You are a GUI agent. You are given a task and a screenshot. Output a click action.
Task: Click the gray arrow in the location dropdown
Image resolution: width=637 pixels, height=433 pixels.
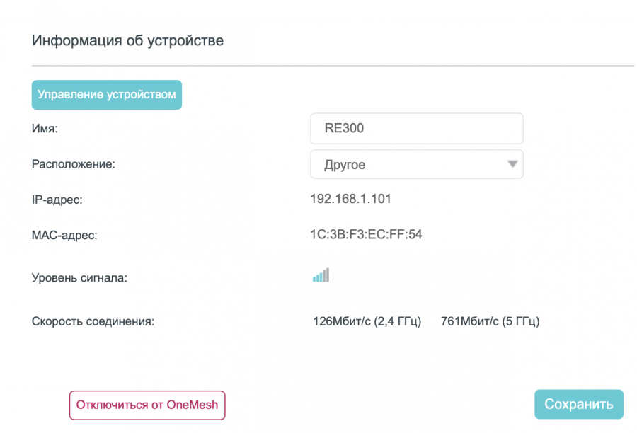point(512,164)
